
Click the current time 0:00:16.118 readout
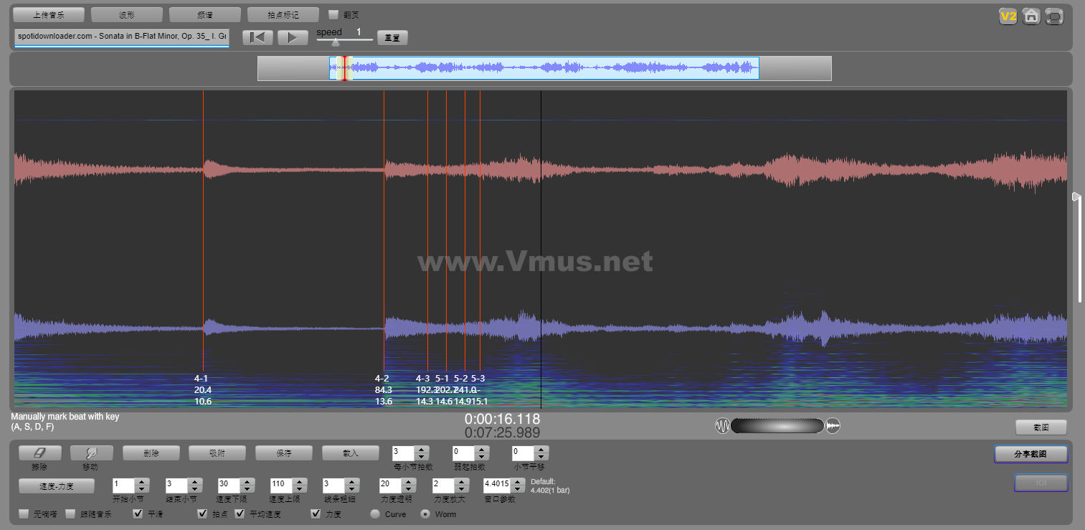502,419
